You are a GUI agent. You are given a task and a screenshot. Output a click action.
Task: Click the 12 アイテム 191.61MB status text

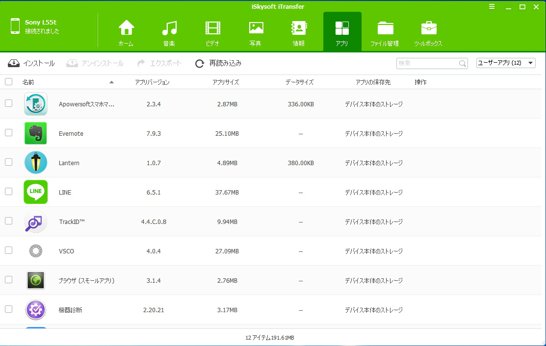[270, 338]
